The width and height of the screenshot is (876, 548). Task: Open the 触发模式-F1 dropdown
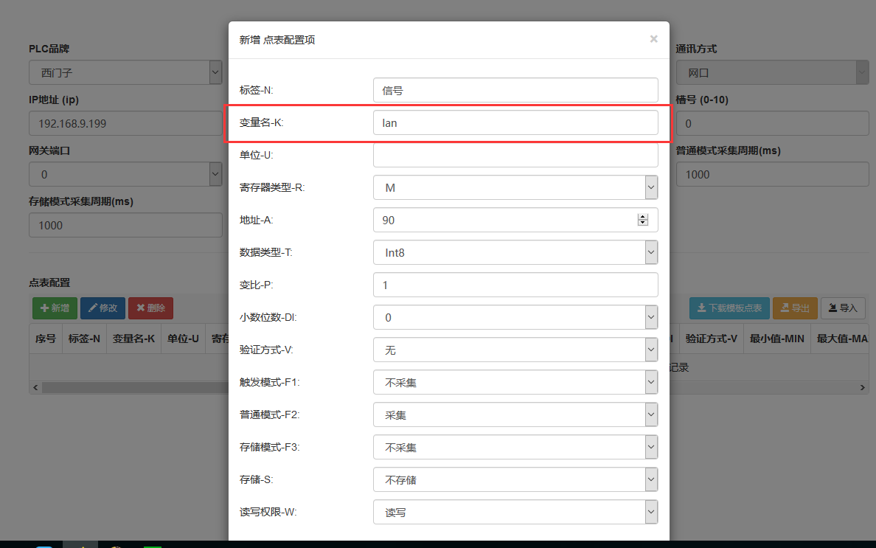click(x=515, y=383)
